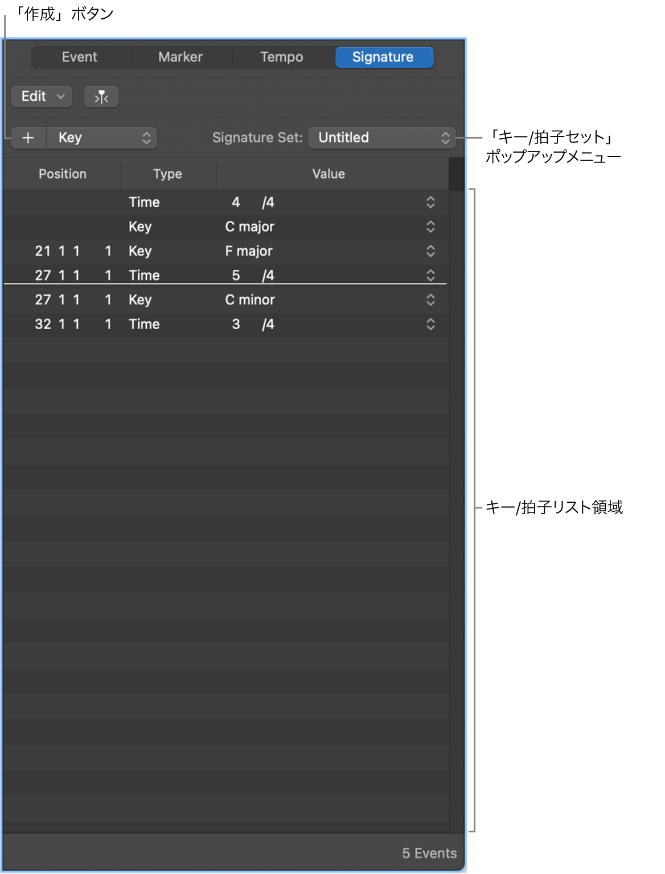Click the Position column header

coord(61,174)
